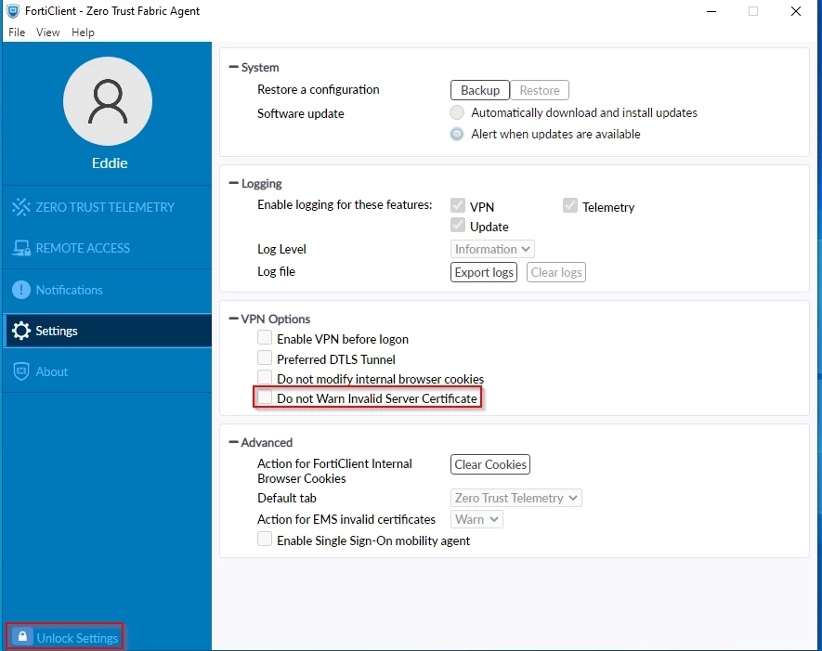822x651 pixels.
Task: Enable VPN before logon checkbox
Action: point(265,337)
